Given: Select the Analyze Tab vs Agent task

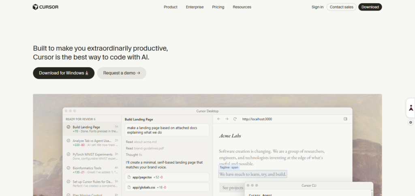Looking at the screenshot, I should tap(92, 143).
